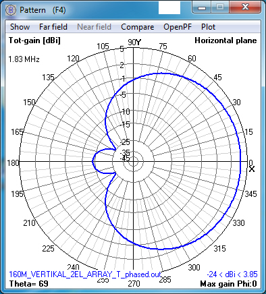Click the -25 gain ring label
266x294 pixels.
click(125, 142)
